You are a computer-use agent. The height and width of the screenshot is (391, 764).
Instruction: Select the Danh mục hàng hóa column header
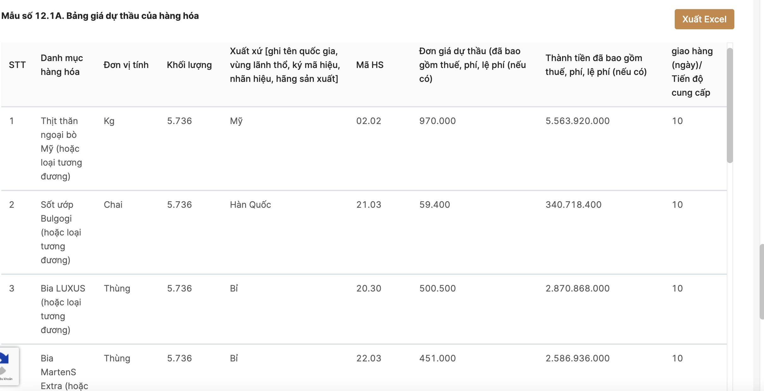click(62, 65)
